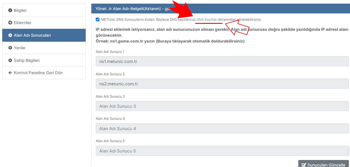The width and height of the screenshot is (350, 167).
Task: Click the info icon beside Bilgiler
Action: click(10, 10)
